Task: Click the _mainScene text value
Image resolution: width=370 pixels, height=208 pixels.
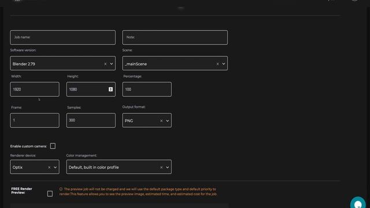Action: tap(136, 64)
